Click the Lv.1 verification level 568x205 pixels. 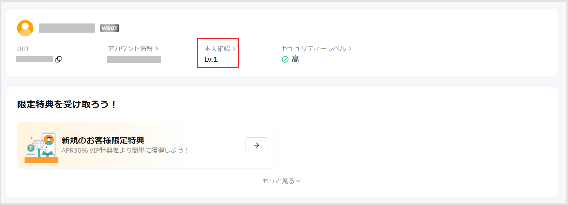211,59
